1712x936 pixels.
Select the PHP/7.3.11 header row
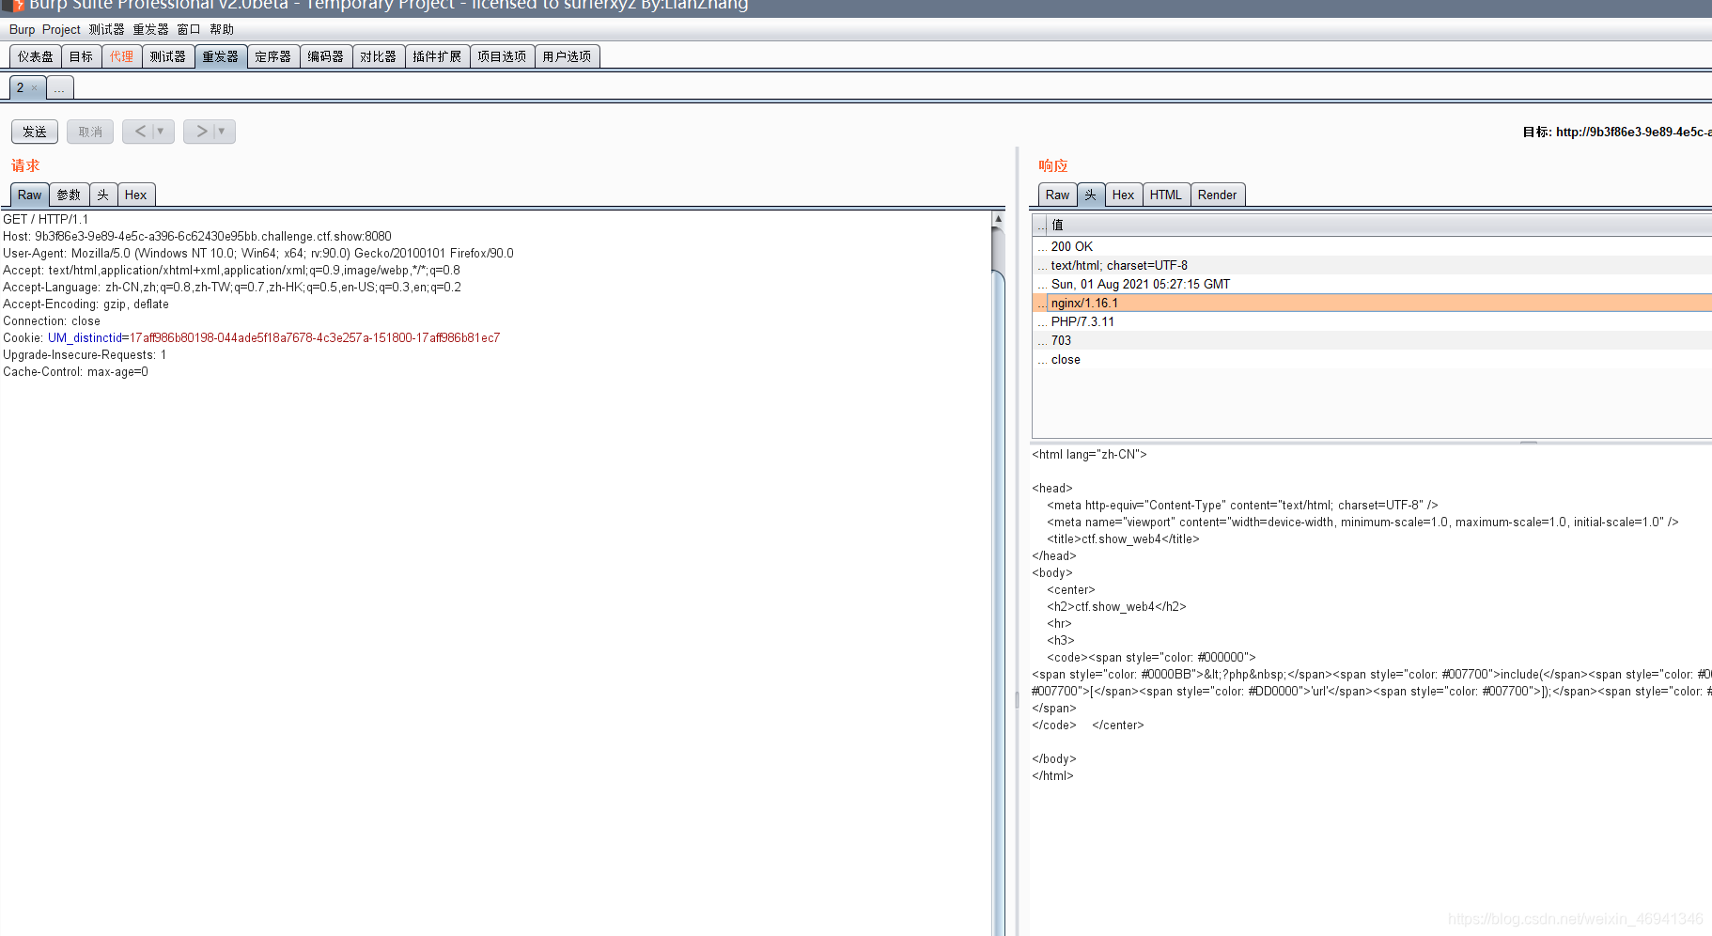[1372, 321]
